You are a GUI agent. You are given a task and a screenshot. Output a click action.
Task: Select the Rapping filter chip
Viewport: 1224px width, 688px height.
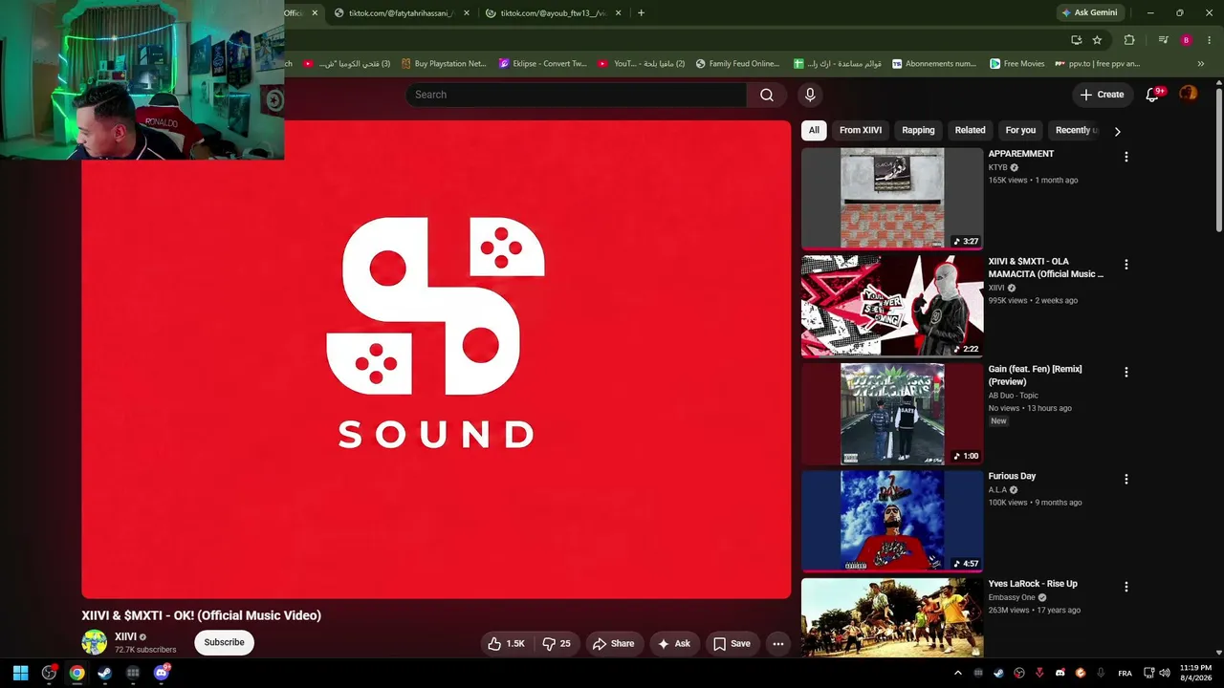918,130
